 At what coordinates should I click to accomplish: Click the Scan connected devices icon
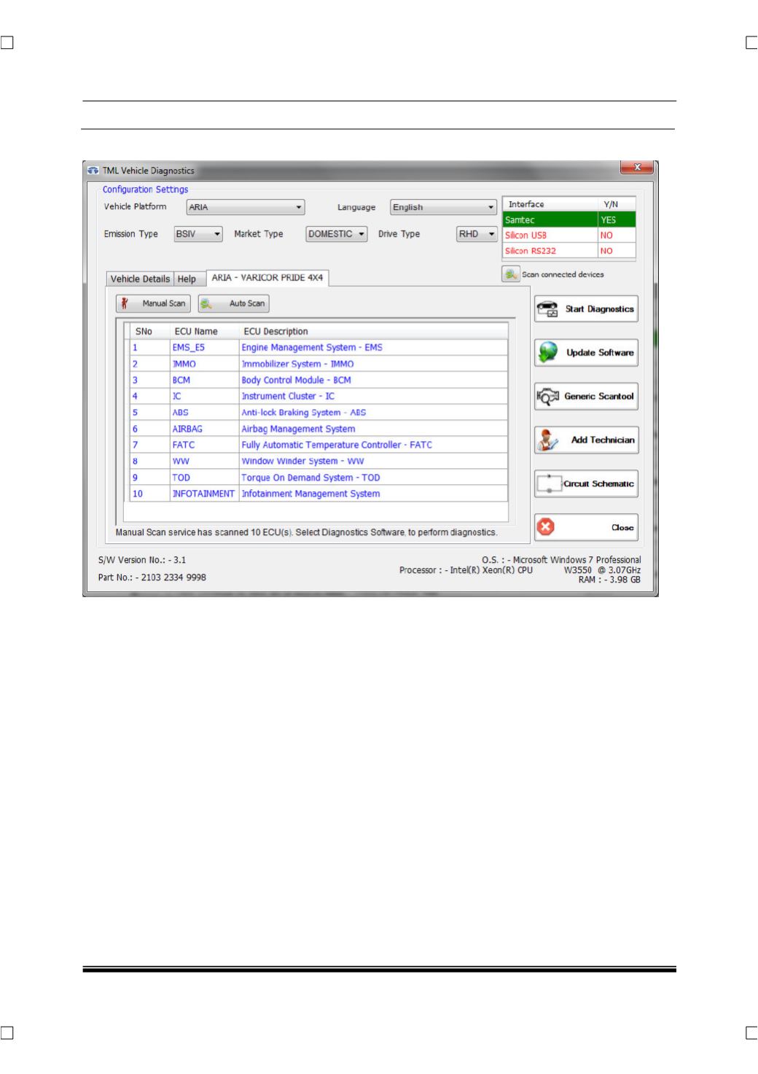click(510, 274)
